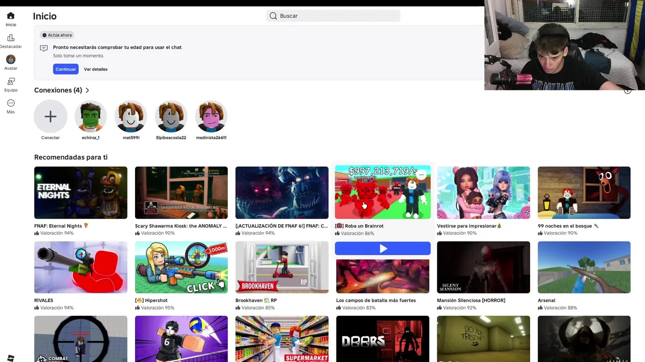Click the magnifier icon in search bar

273,16
